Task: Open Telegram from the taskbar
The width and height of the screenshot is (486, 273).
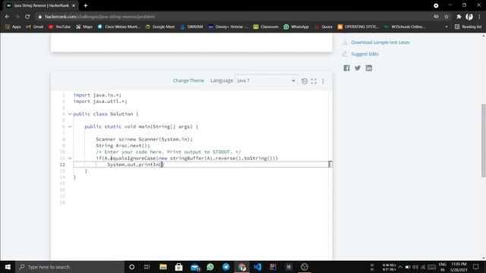Action: tap(226, 267)
